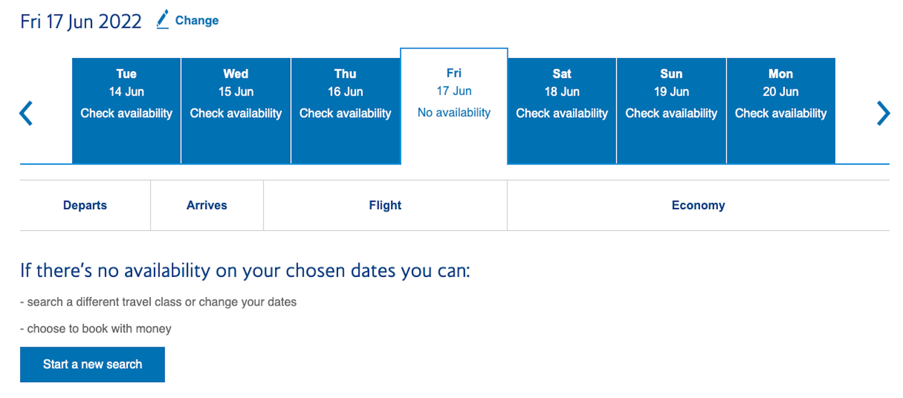903x398 pixels.
Task: Click Check availability under 14 Jun
Action: coord(126,113)
